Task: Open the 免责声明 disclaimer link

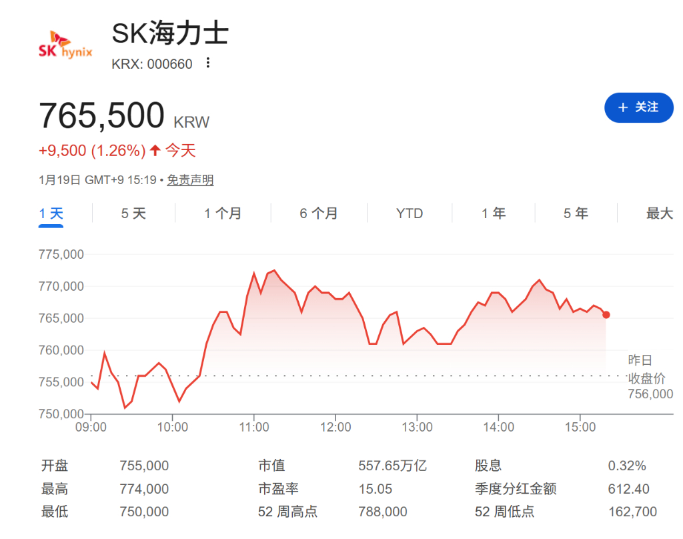Action: pos(190,179)
